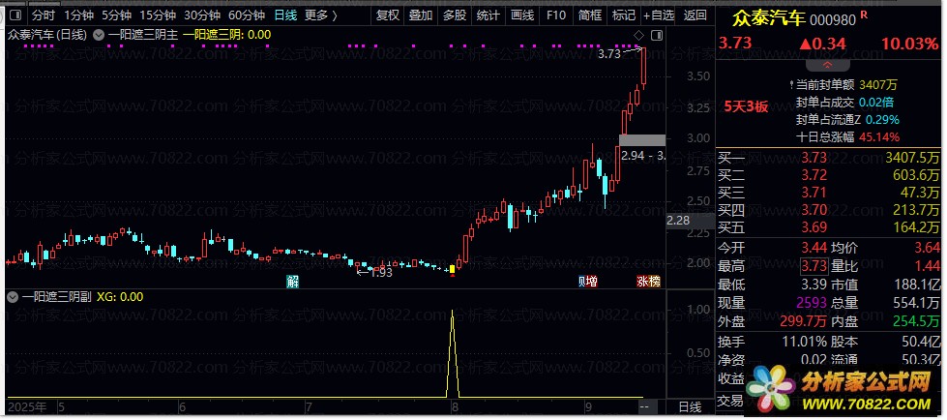
Task: Click the 解 event marker icon
Action: (x=293, y=281)
